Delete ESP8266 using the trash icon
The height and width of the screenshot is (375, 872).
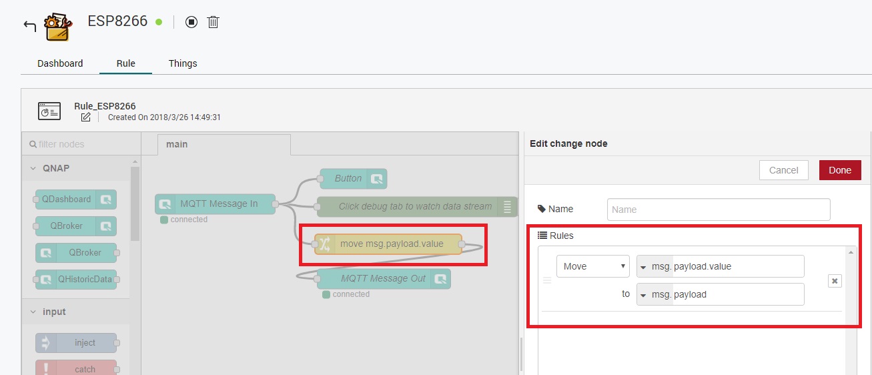point(213,22)
